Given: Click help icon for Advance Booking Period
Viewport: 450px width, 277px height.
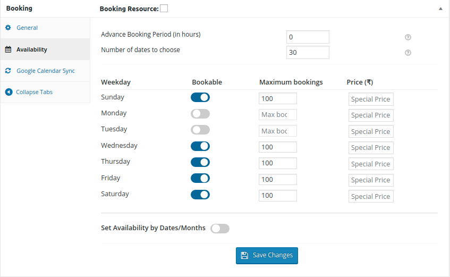Looking at the screenshot, I should [408, 37].
